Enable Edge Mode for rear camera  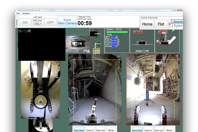coord(79,130)
